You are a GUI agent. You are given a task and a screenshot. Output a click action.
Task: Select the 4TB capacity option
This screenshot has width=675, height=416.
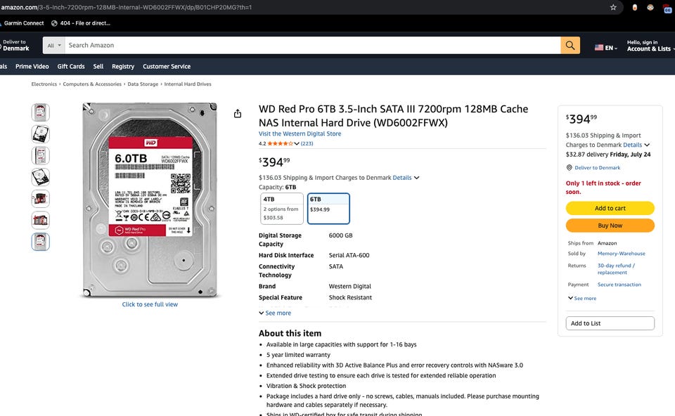click(282, 209)
